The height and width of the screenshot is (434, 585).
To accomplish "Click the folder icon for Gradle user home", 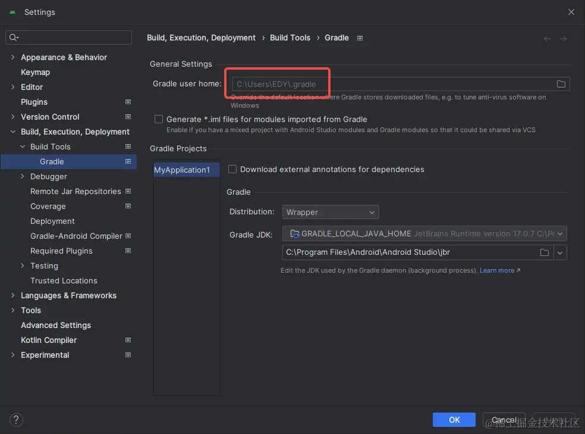I will pyautogui.click(x=561, y=84).
